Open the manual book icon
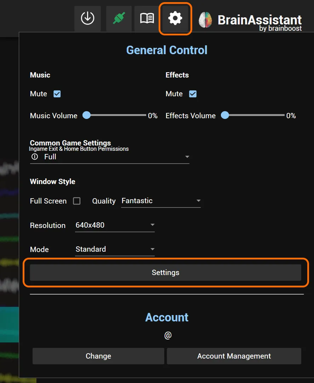314x383 pixels. click(x=147, y=18)
